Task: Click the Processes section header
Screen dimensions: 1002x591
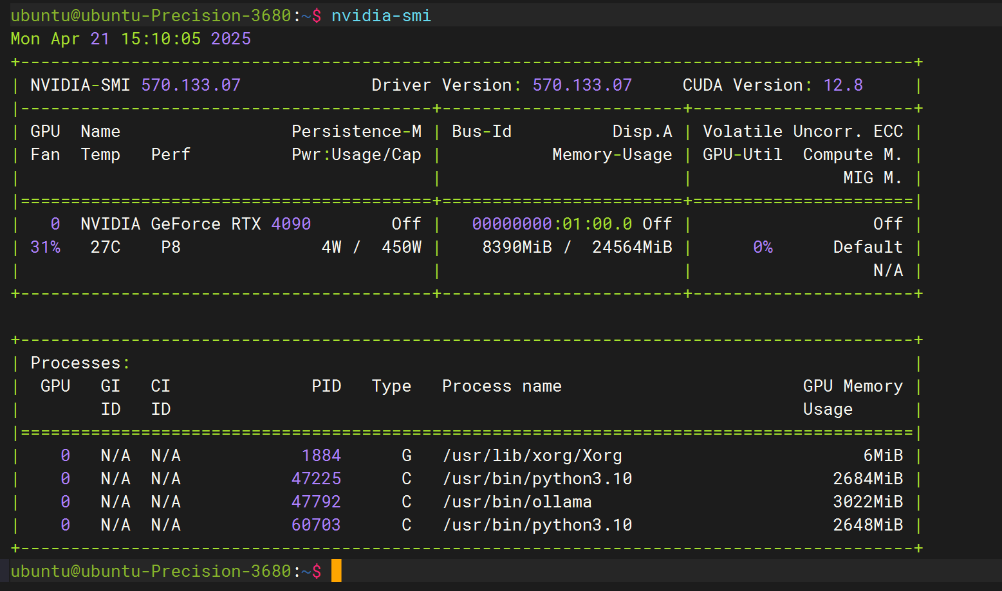Action: pos(79,362)
